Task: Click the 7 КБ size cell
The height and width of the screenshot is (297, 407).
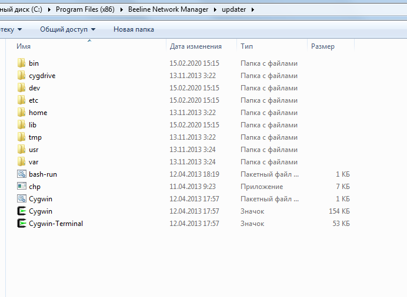Action: (343, 187)
